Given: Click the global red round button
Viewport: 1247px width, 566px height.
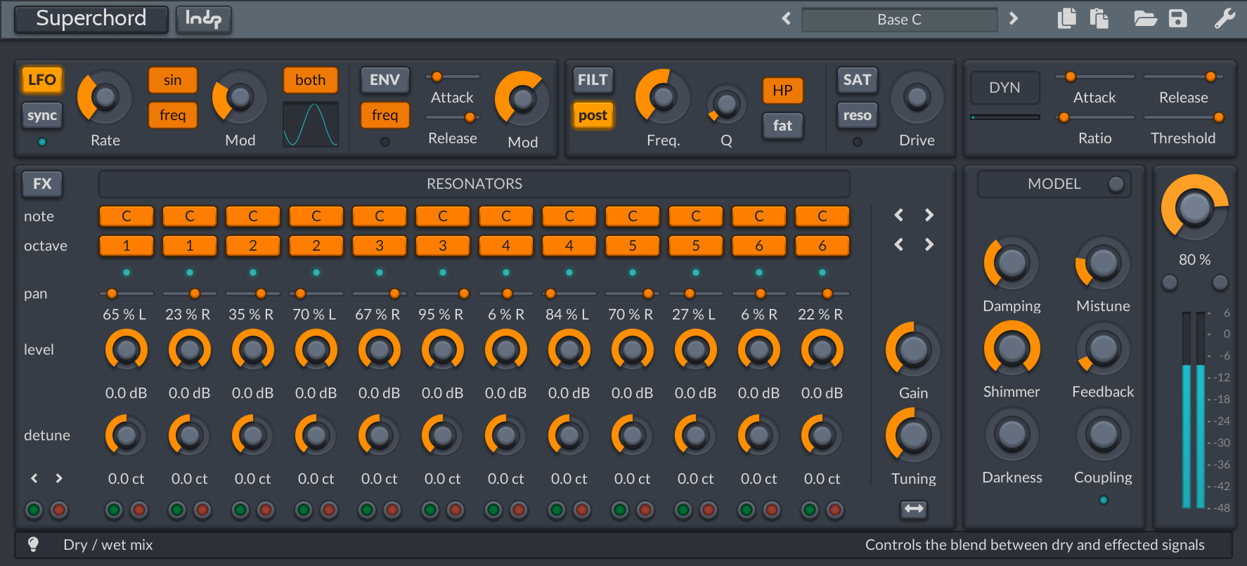Looking at the screenshot, I should [x=59, y=510].
